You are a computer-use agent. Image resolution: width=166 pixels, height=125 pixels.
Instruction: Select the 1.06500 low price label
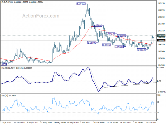92,43
